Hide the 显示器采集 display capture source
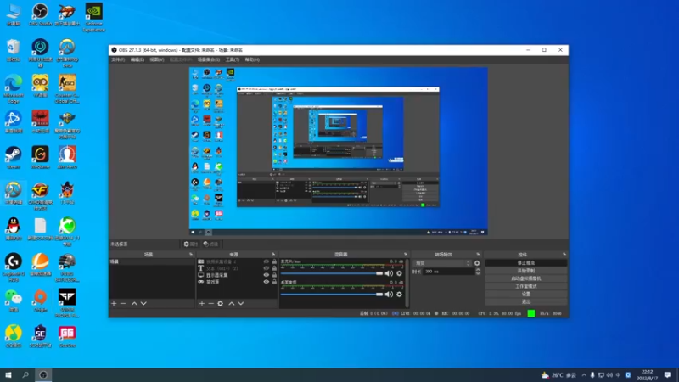The width and height of the screenshot is (679, 382). point(267,275)
